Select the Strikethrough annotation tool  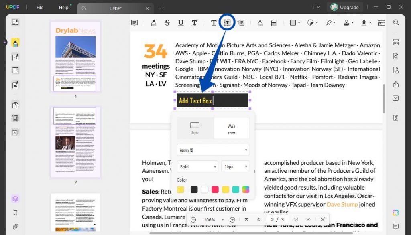167,22
